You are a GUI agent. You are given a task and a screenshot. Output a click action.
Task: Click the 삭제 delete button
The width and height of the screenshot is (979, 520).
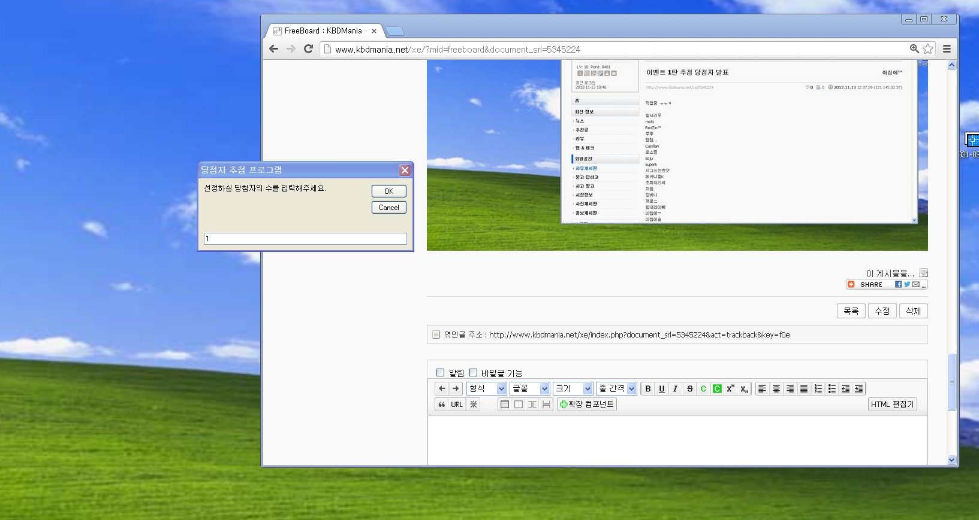[913, 311]
